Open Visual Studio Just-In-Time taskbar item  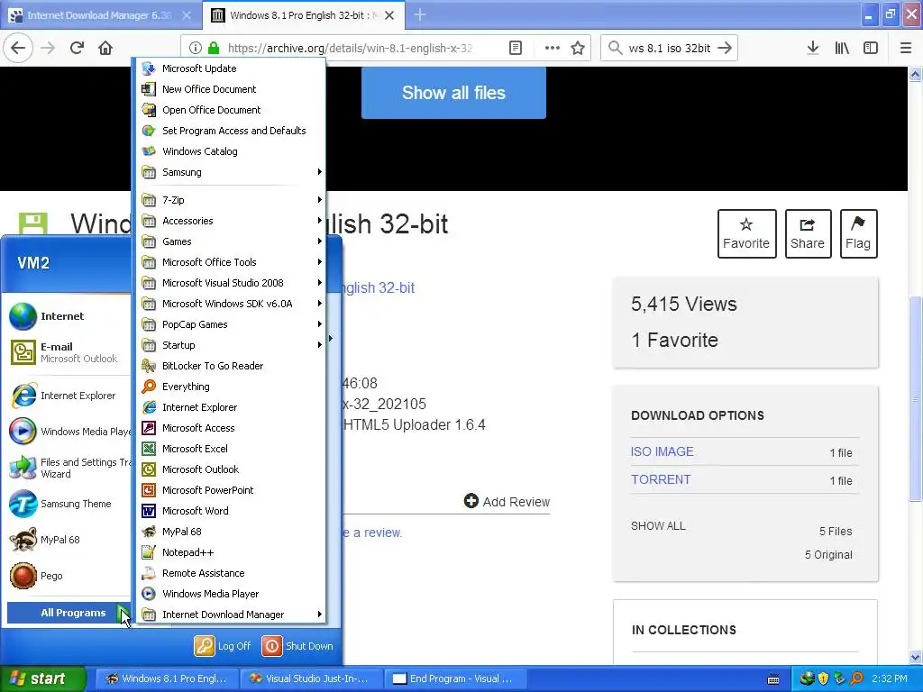311,678
